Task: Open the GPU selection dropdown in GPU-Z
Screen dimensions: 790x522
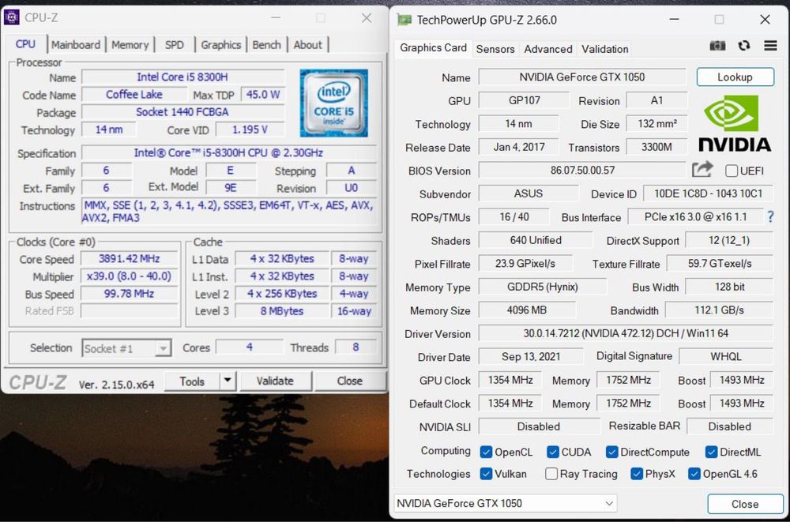Action: click(506, 503)
